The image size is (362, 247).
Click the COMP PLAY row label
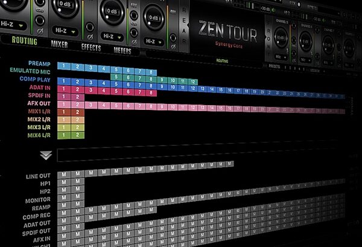click(35, 79)
